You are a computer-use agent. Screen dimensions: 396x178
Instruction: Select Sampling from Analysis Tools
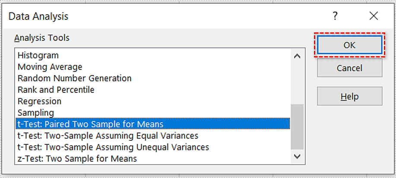point(35,113)
